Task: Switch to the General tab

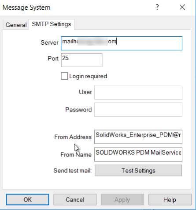Action: [x=16, y=25]
